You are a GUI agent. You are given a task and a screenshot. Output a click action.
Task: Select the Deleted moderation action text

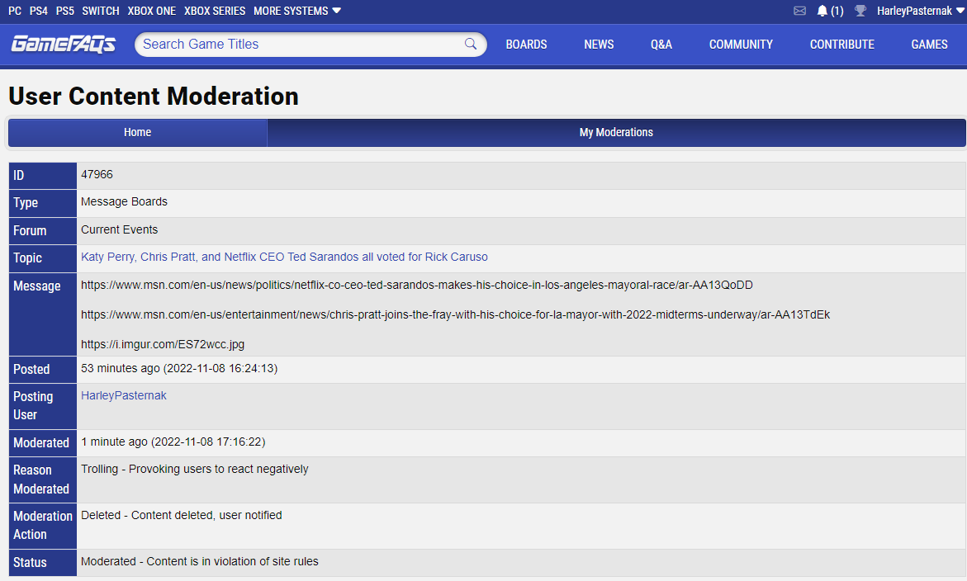pyautogui.click(x=182, y=515)
